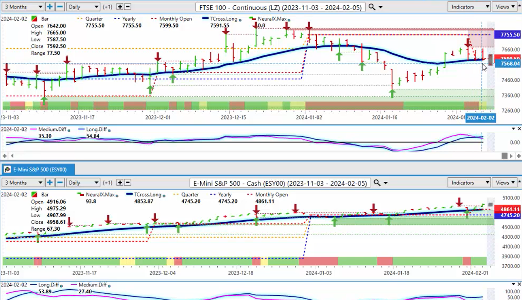Open the Indicators dropdown on S&P chart
Viewport: 522px width, 300px height.
pyautogui.click(x=469, y=183)
